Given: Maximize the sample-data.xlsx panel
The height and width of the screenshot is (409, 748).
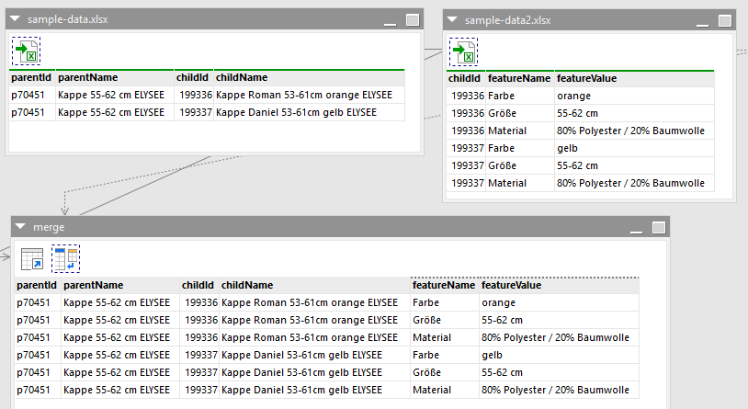Looking at the screenshot, I should coord(413,19).
